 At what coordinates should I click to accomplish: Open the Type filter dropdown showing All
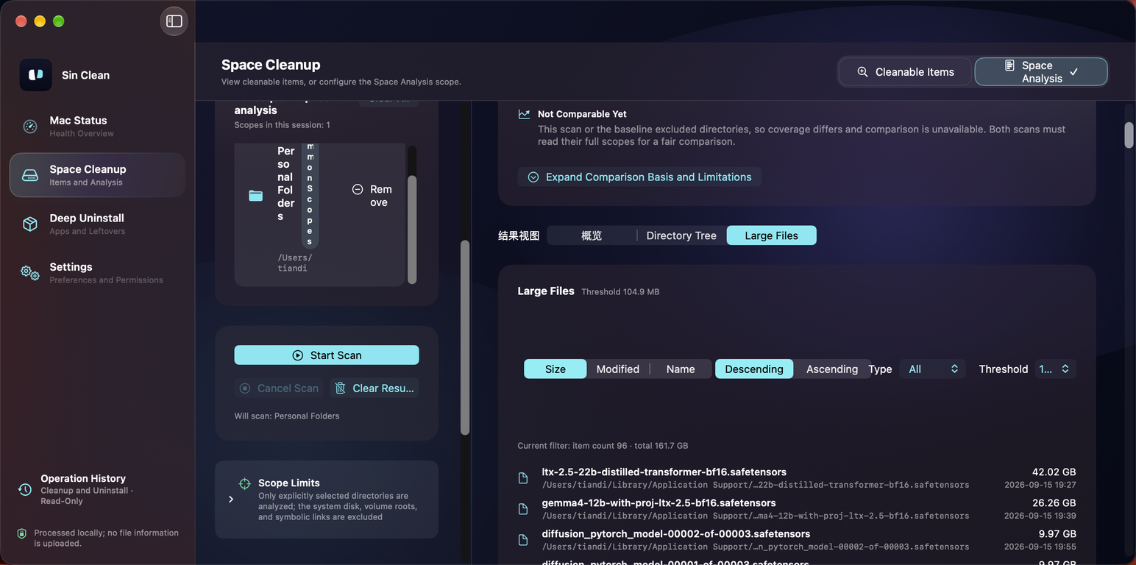coord(933,369)
